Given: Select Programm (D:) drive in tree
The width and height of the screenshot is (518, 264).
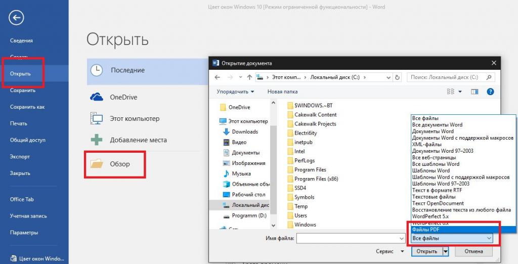Looking at the screenshot, I should (x=244, y=215).
